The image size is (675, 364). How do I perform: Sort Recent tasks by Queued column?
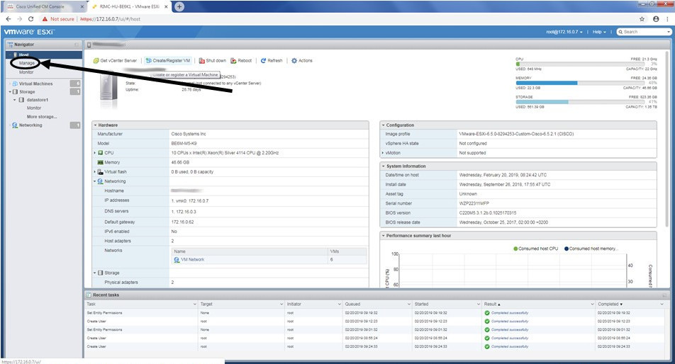coord(352,304)
